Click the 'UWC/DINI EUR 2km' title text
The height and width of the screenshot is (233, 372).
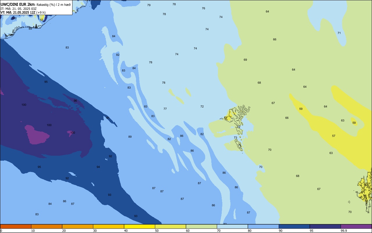point(18,4)
